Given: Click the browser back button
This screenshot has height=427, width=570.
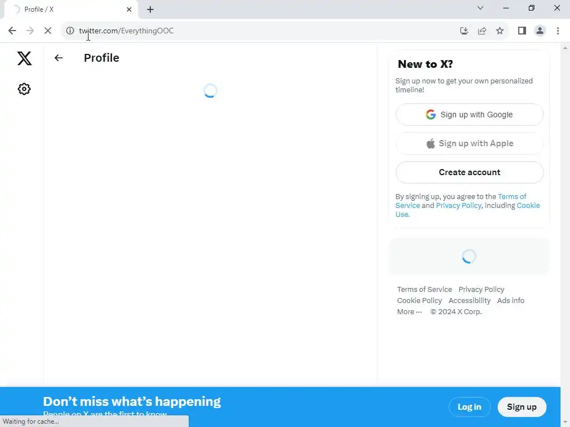Looking at the screenshot, I should pos(12,31).
